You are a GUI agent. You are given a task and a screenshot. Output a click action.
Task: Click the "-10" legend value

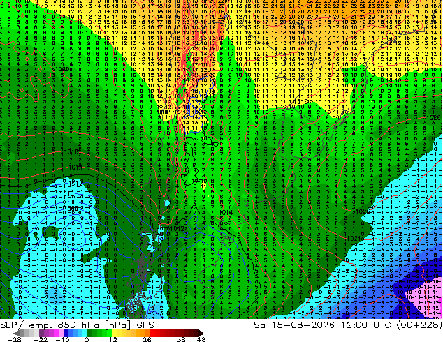(x=62, y=339)
